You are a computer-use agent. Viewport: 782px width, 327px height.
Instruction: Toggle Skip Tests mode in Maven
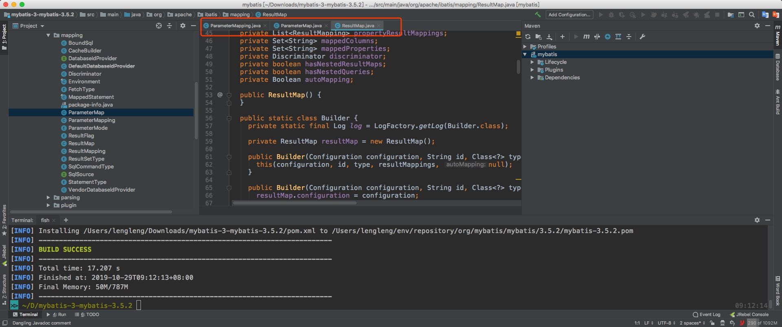[x=608, y=37]
